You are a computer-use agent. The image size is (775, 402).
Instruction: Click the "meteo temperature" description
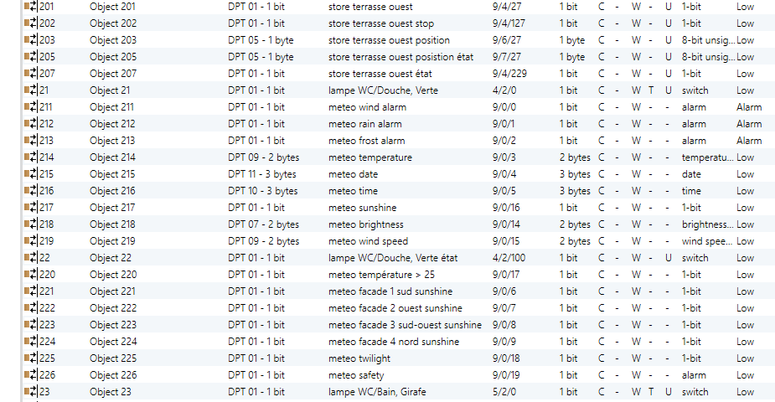[369, 157]
